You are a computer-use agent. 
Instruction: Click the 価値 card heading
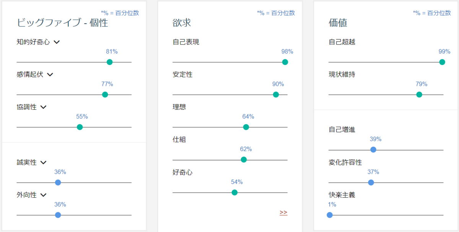pyautogui.click(x=338, y=23)
